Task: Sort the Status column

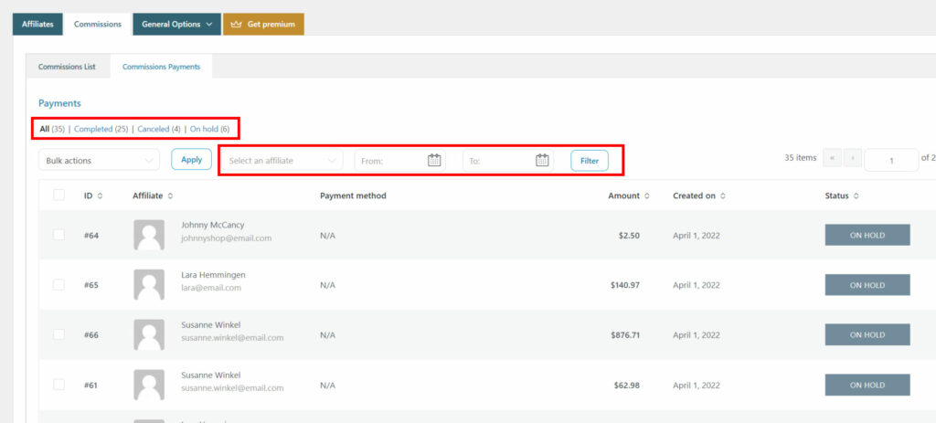Action: click(856, 196)
